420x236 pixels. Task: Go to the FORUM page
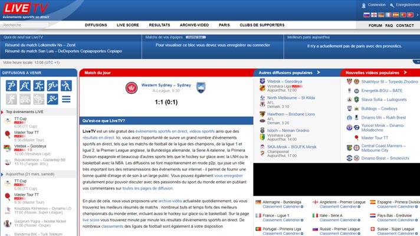[x=375, y=25]
